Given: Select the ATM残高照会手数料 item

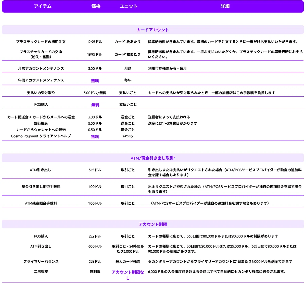Looking at the screenshot, I should pyautogui.click(x=41, y=203).
